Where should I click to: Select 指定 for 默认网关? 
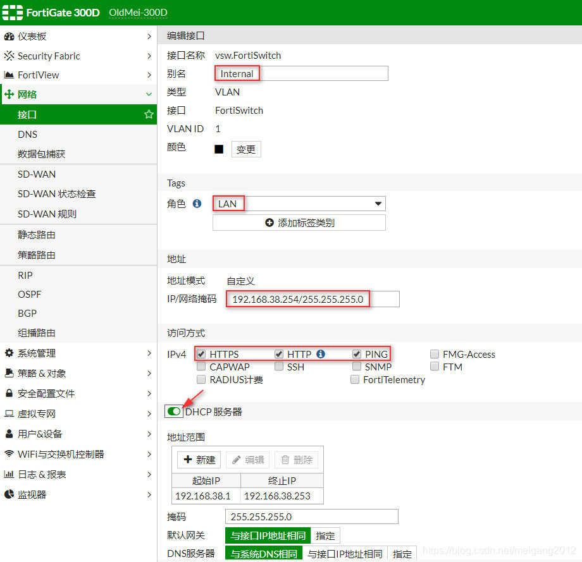(x=325, y=535)
